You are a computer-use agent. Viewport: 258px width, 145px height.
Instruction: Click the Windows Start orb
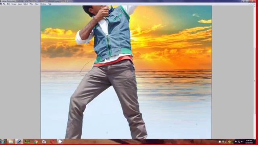[x=2, y=141]
